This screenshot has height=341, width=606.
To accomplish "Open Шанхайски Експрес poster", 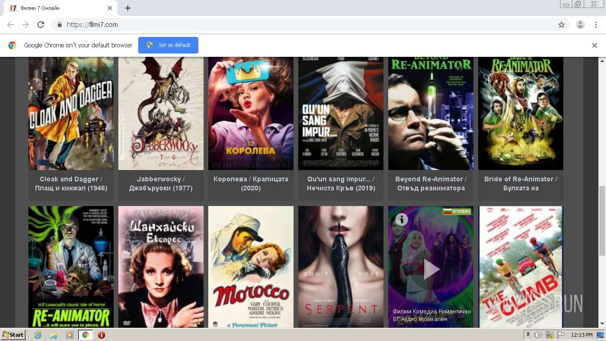I will coord(161,267).
